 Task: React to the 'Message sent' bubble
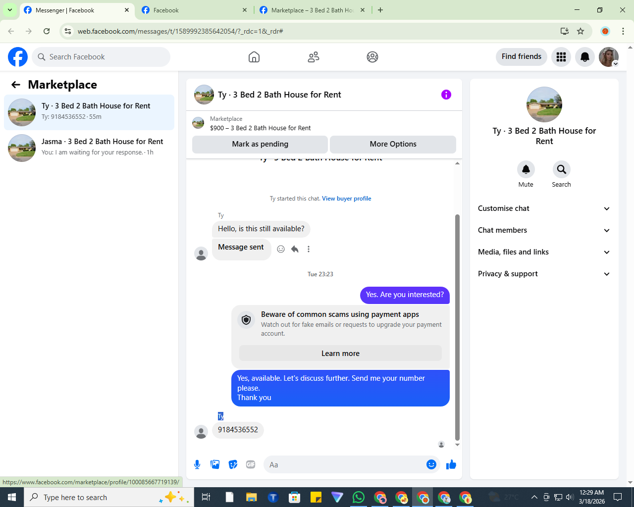coord(281,249)
